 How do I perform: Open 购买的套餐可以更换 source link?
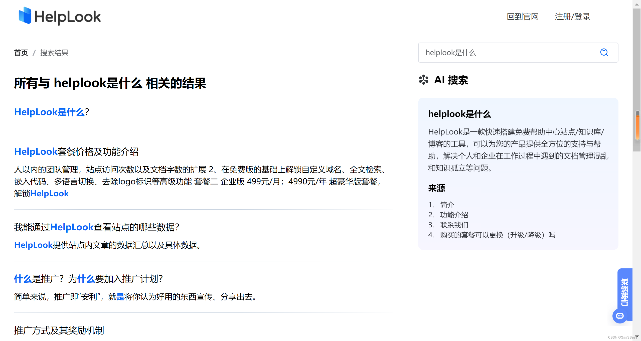497,235
